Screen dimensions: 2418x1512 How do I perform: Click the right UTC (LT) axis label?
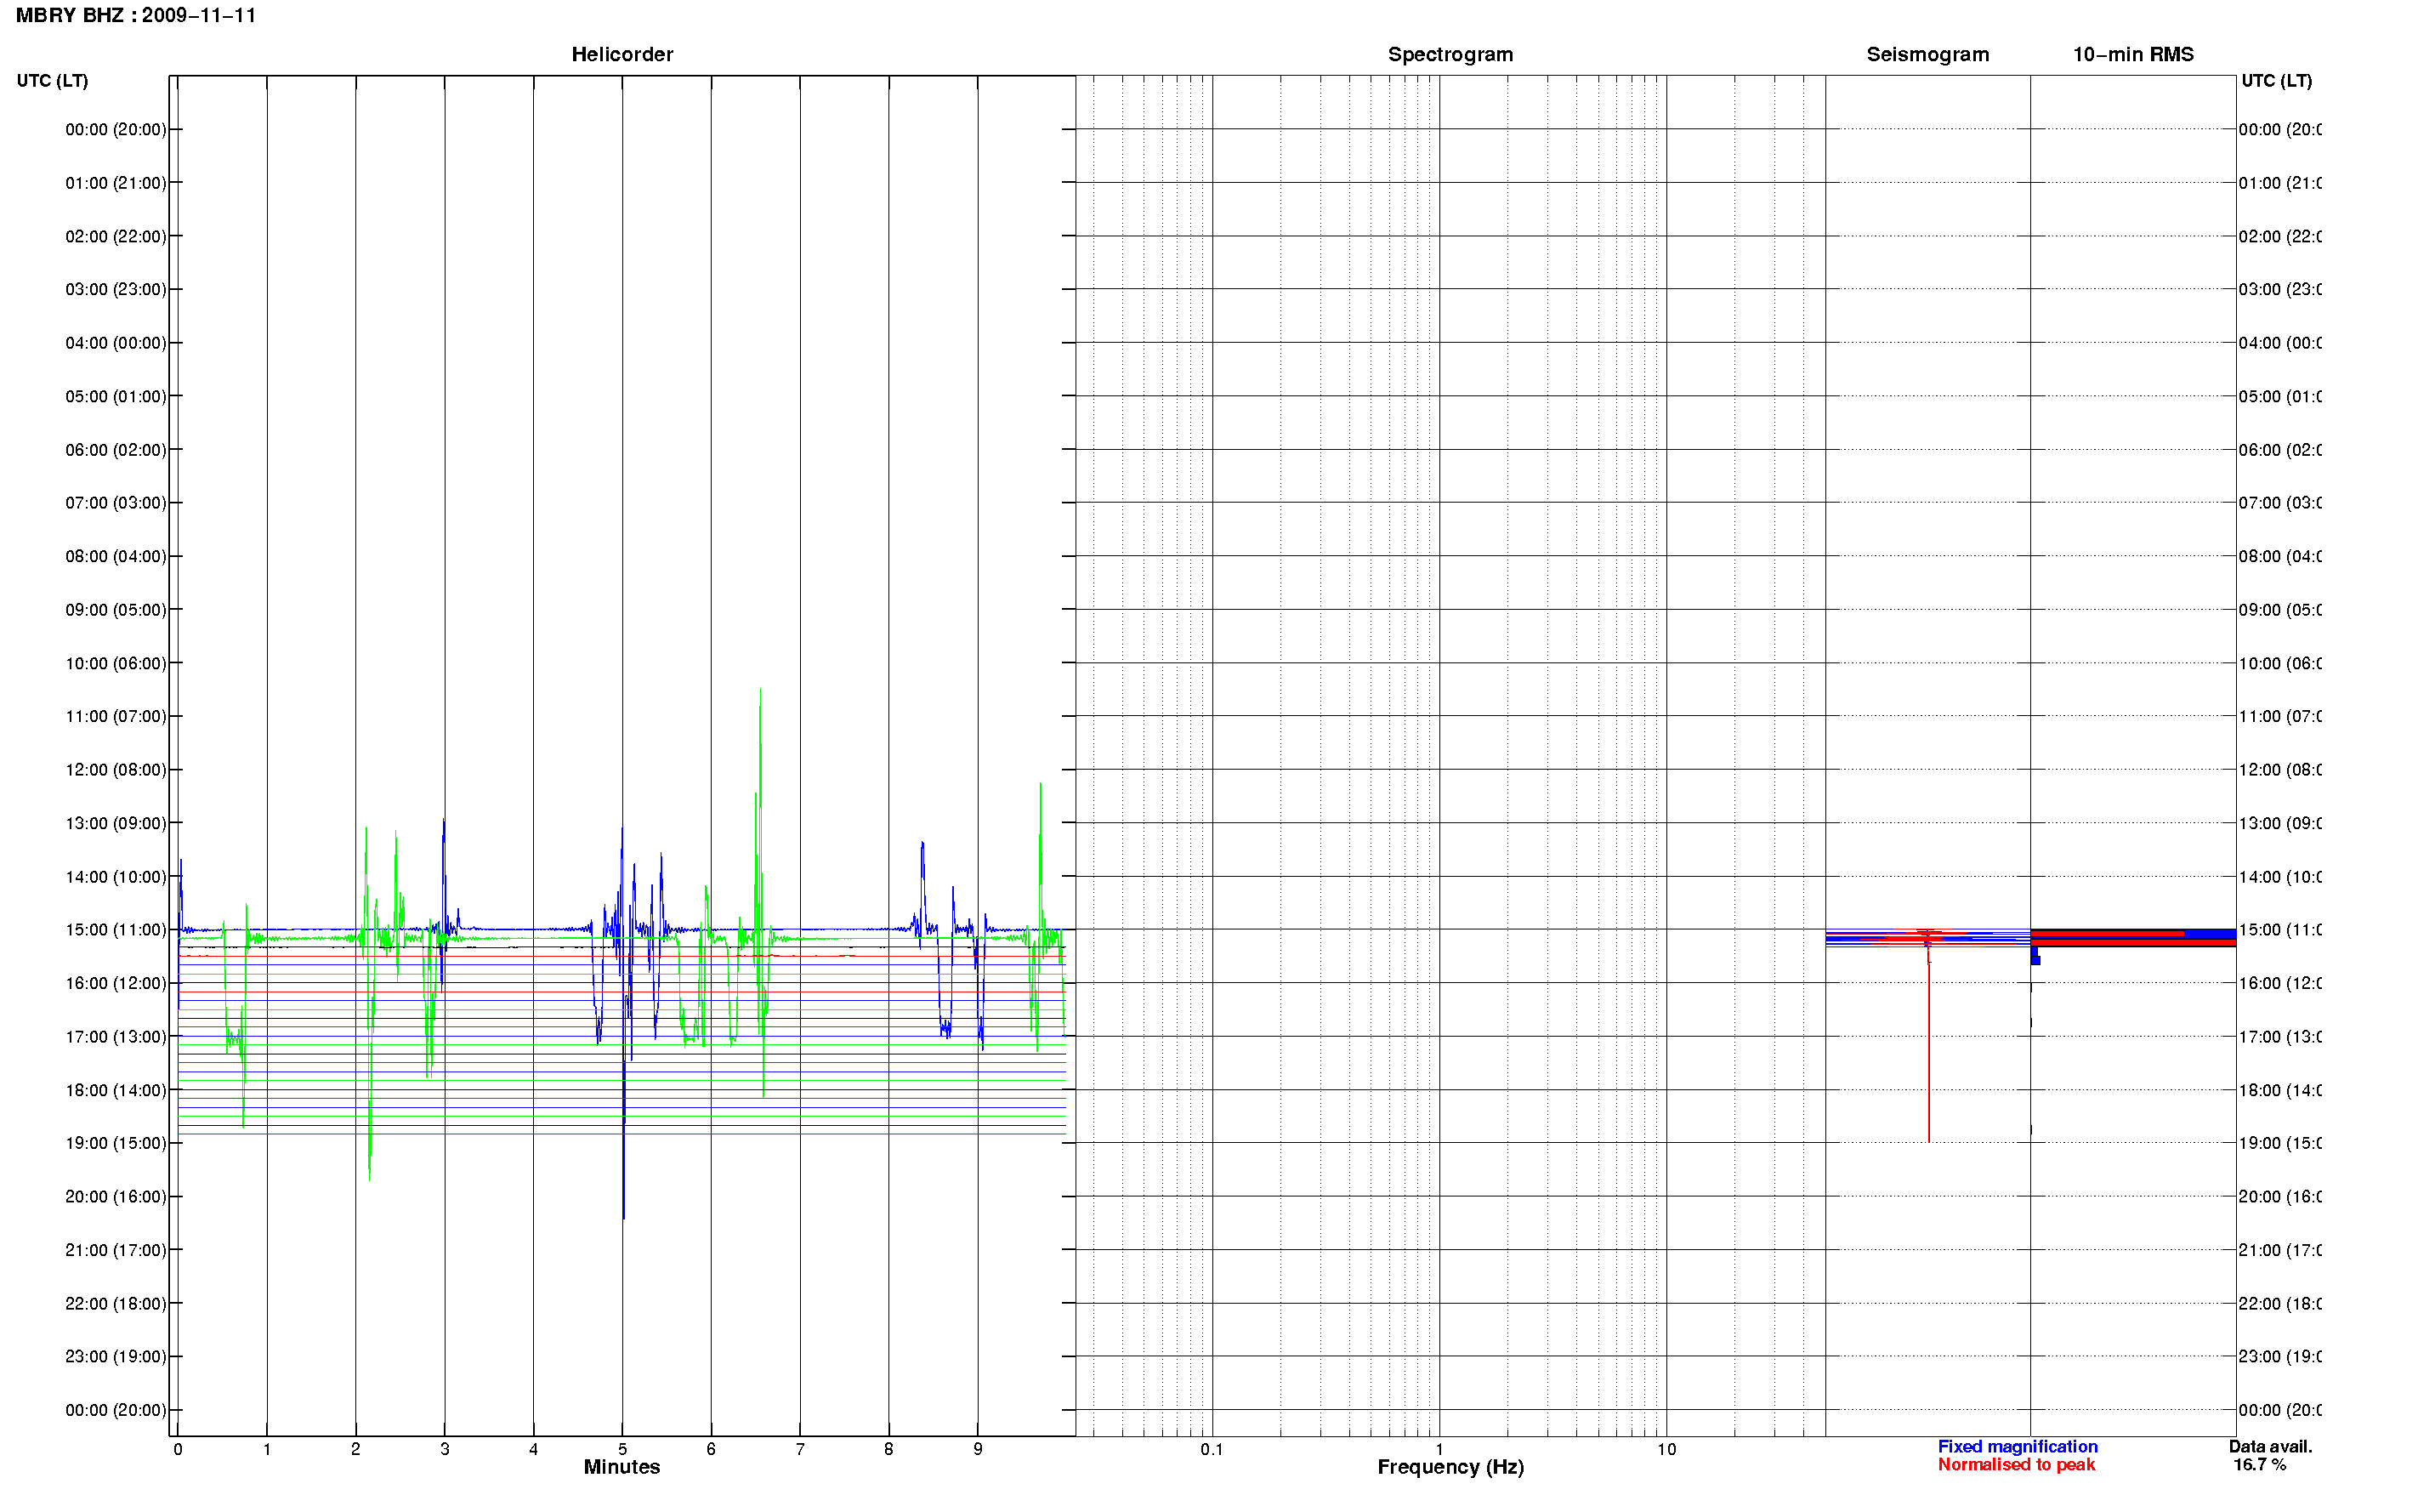coord(2276,80)
